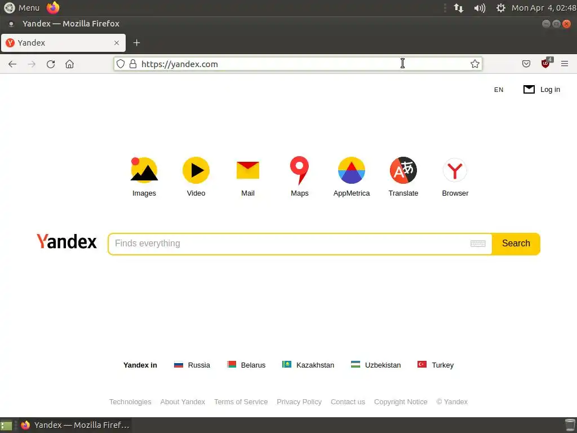Open tracking protection shield icon
The height and width of the screenshot is (433, 577).
(x=121, y=64)
